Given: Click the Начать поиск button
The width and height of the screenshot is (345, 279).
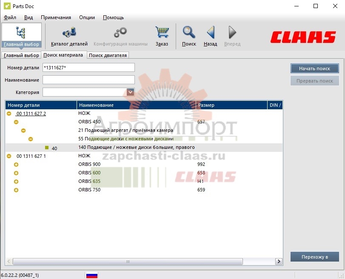Looking at the screenshot, I should click(x=315, y=68).
